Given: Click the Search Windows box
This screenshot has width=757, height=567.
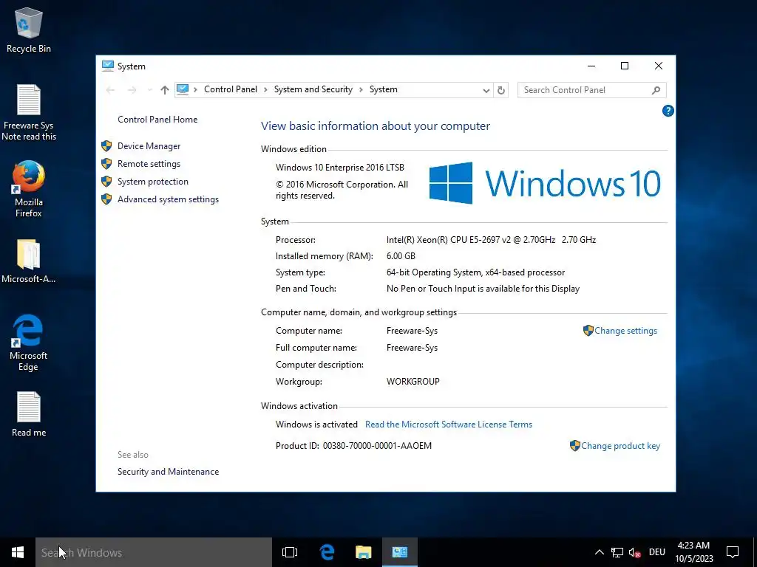Looking at the screenshot, I should tap(154, 552).
